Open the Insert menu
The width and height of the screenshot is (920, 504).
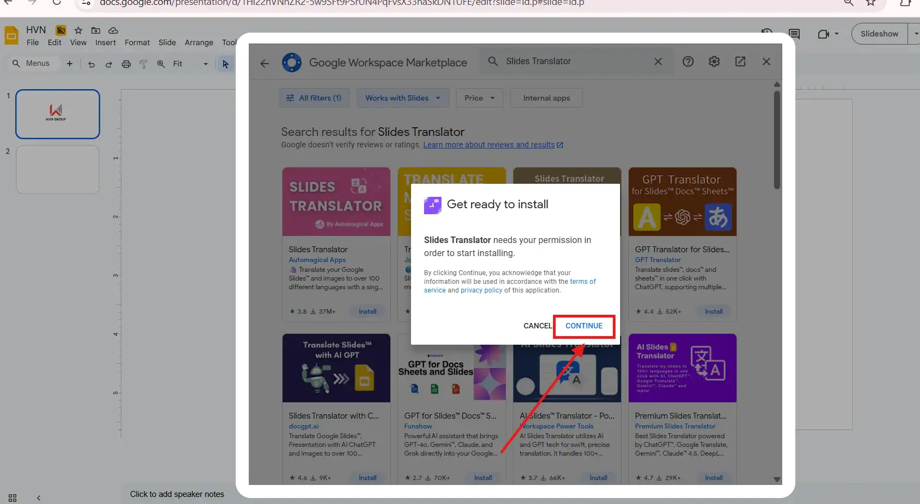[105, 42]
